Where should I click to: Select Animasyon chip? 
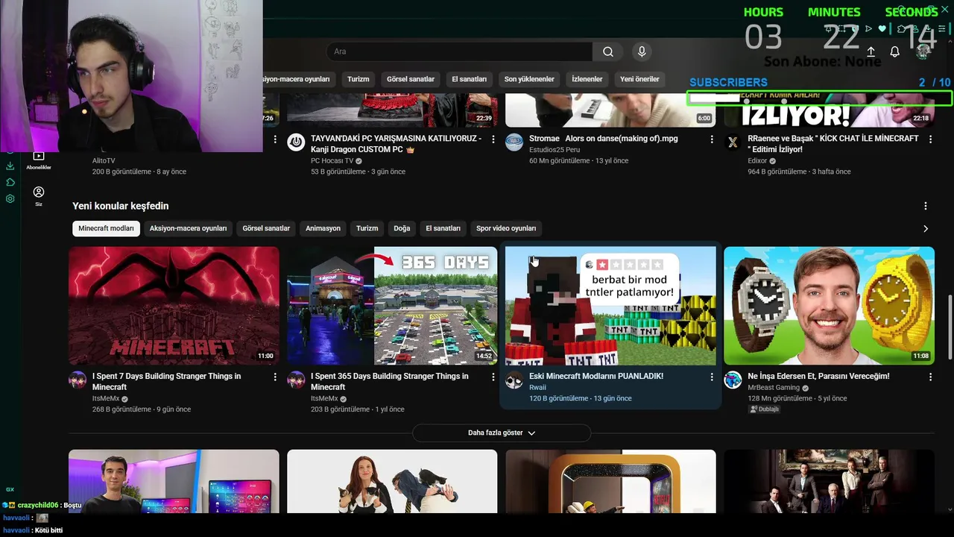click(x=323, y=228)
